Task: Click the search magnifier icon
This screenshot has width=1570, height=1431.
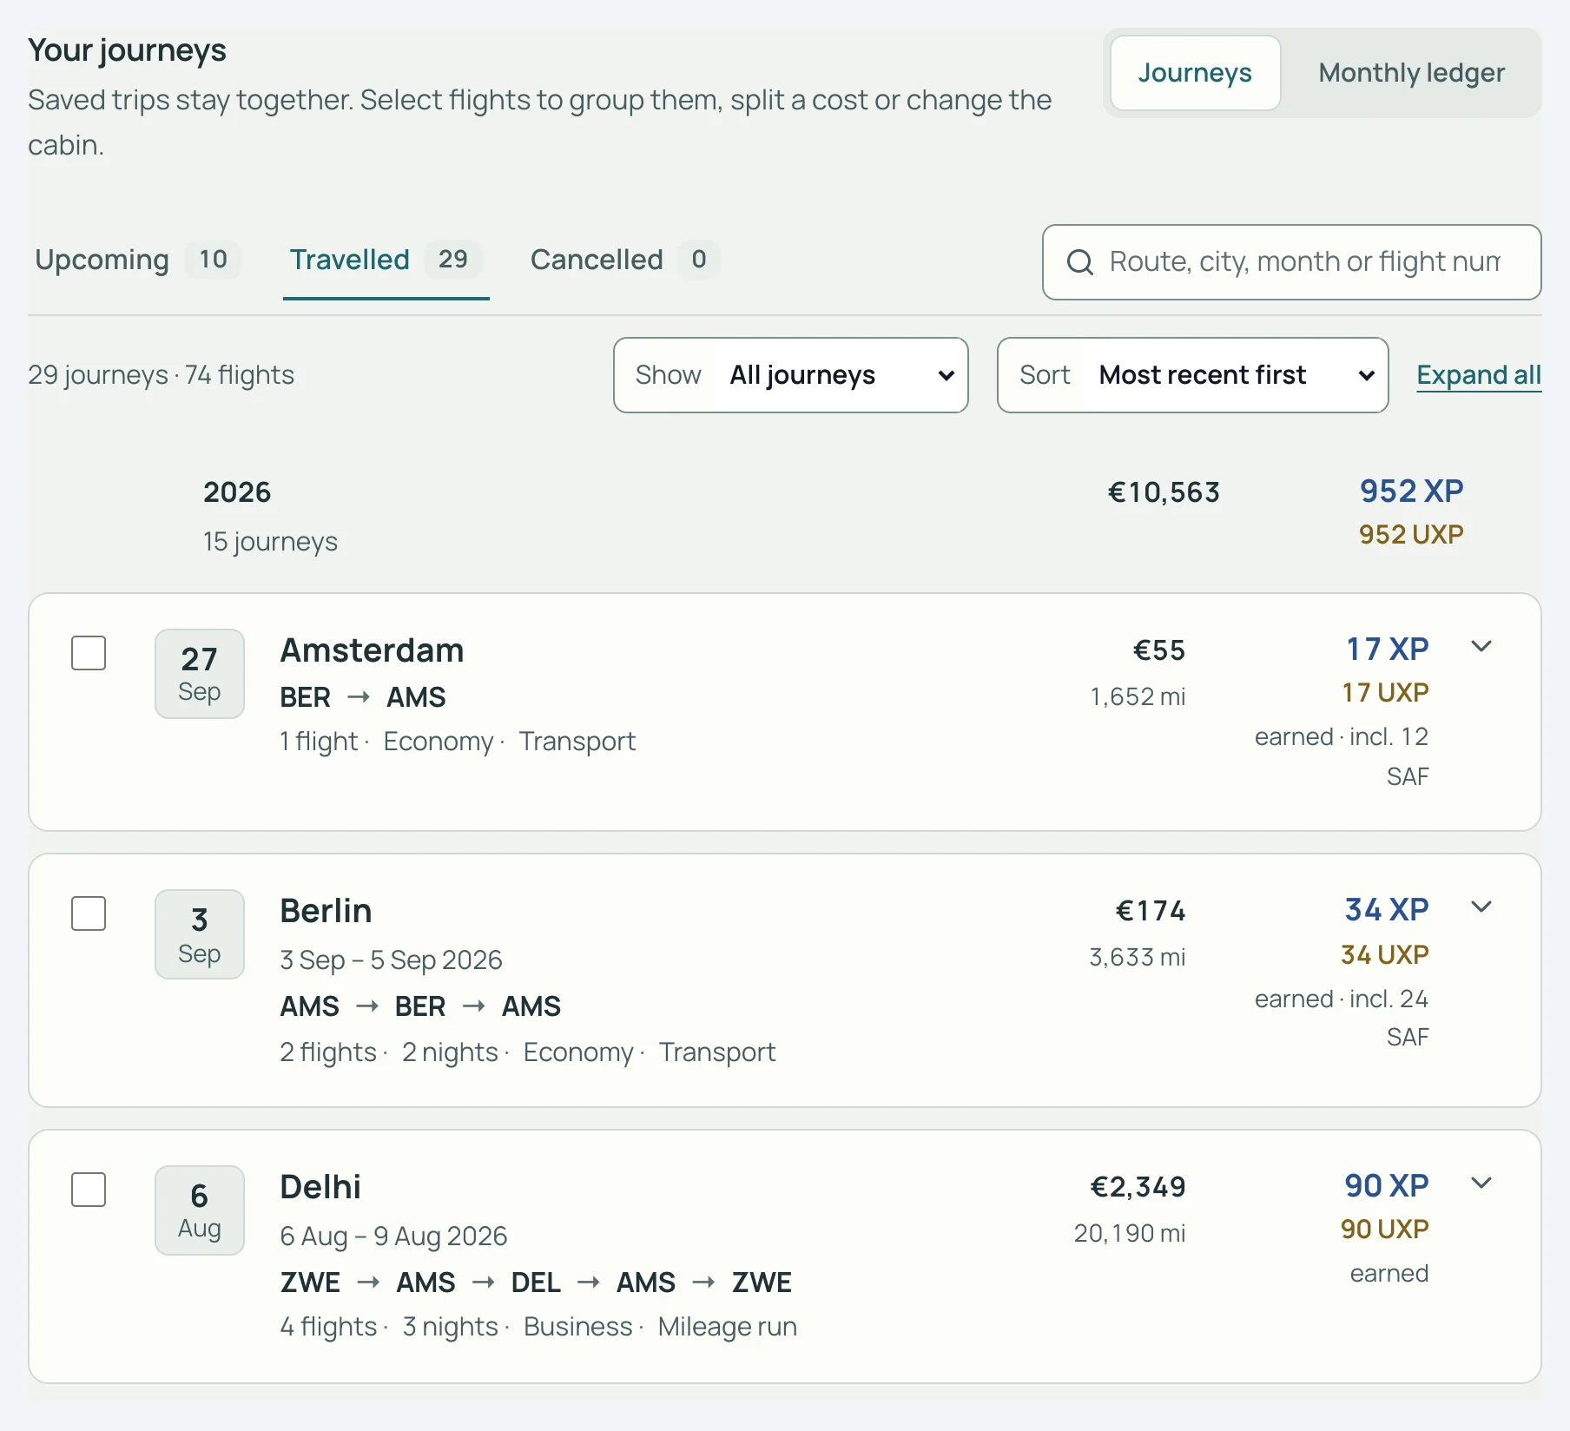Action: tap(1079, 262)
